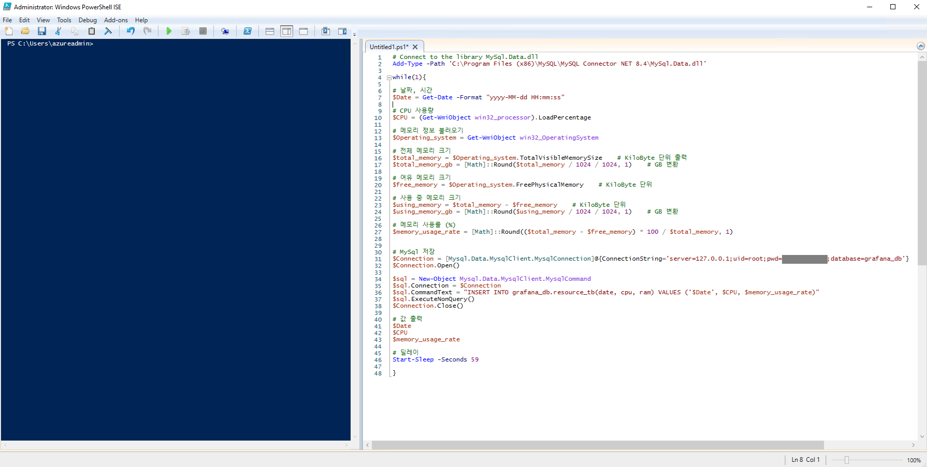
Task: Show script pane on top layout
Action: point(270,32)
